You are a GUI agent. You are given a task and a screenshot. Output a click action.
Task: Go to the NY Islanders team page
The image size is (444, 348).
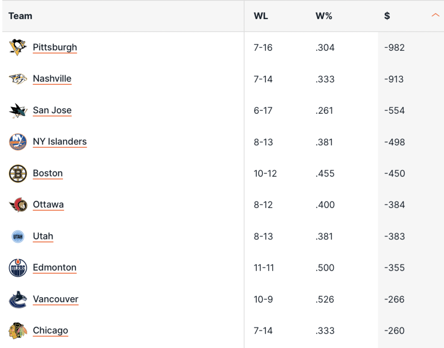click(59, 141)
